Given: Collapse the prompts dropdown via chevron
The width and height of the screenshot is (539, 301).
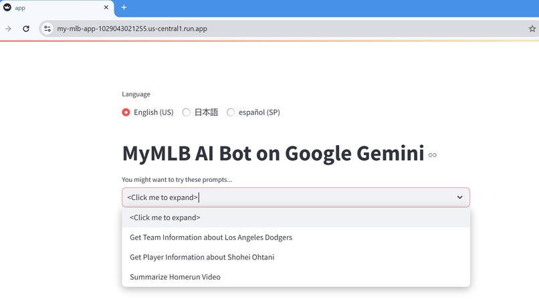Looking at the screenshot, I should point(459,197).
